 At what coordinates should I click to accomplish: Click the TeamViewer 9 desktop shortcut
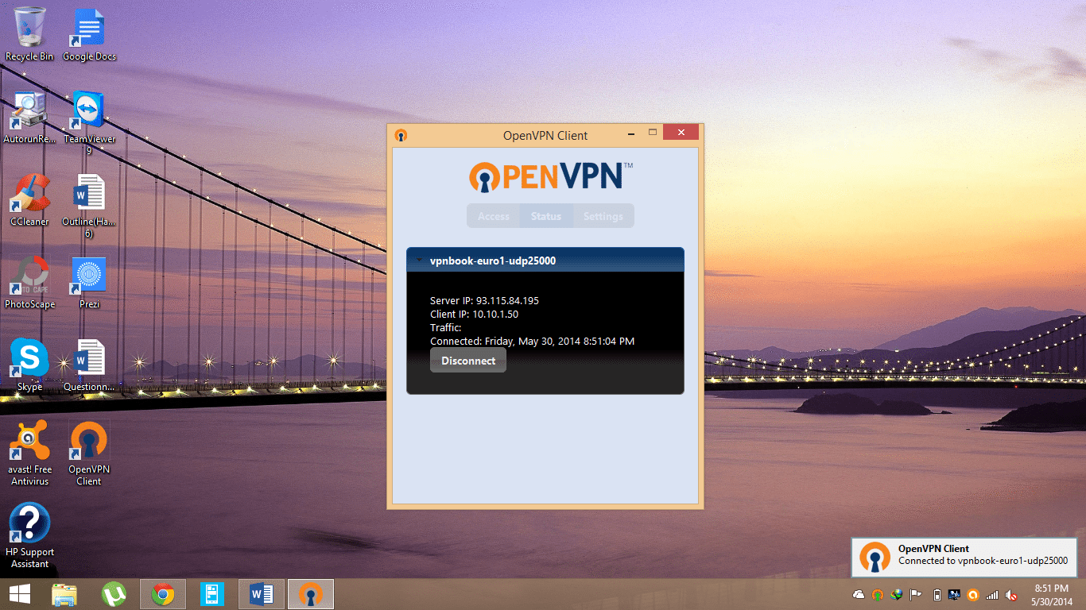coord(89,117)
